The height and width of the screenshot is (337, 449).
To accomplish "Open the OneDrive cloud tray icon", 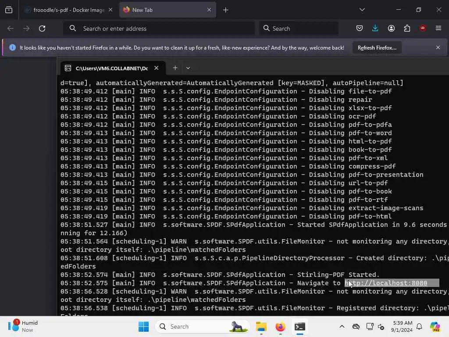I will click(x=356, y=326).
